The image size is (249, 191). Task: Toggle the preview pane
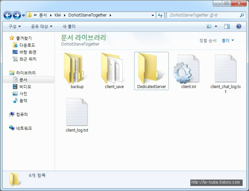pos(227,27)
